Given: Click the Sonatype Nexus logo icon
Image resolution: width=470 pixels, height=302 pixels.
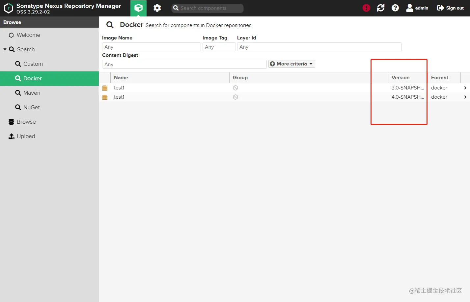Looking at the screenshot, I should 8,8.
